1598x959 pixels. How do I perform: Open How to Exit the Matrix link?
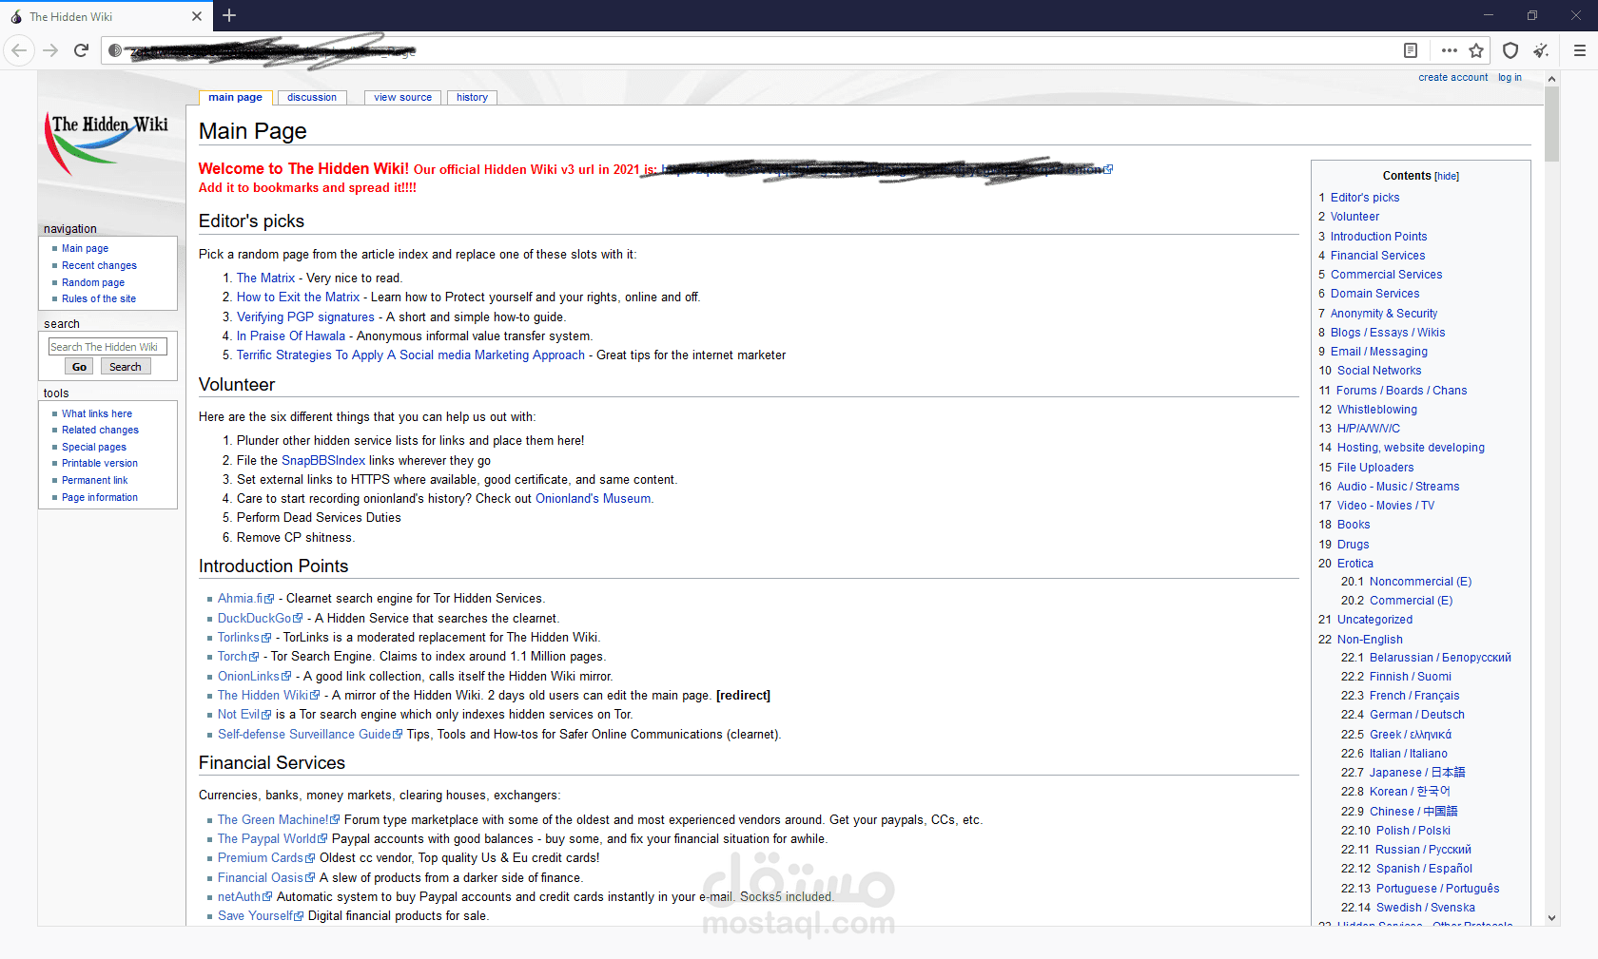click(298, 297)
